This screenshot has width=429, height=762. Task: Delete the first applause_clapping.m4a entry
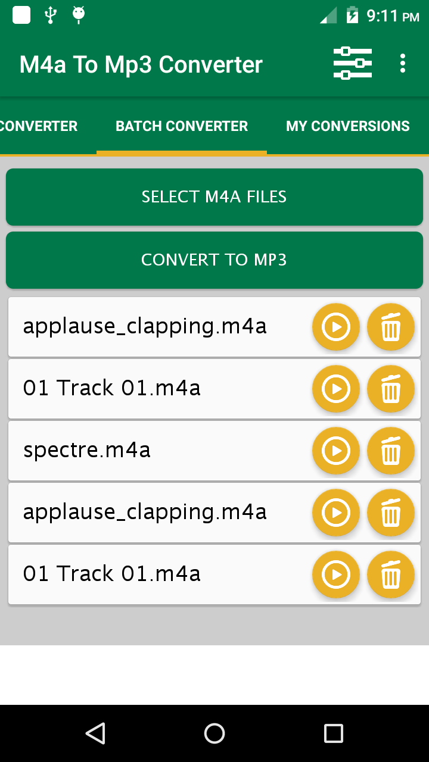pos(390,327)
